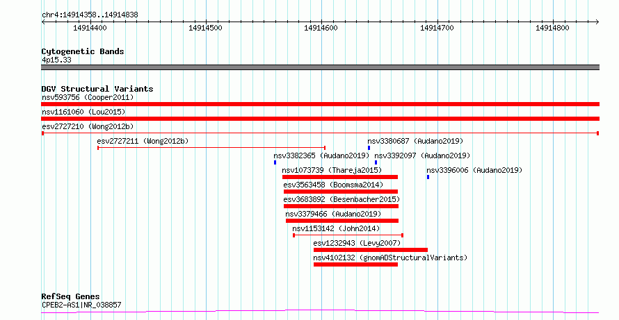Select the red esv3563458 Boomsma2014 bar
Screen dimensions: 619x320
[341, 192]
